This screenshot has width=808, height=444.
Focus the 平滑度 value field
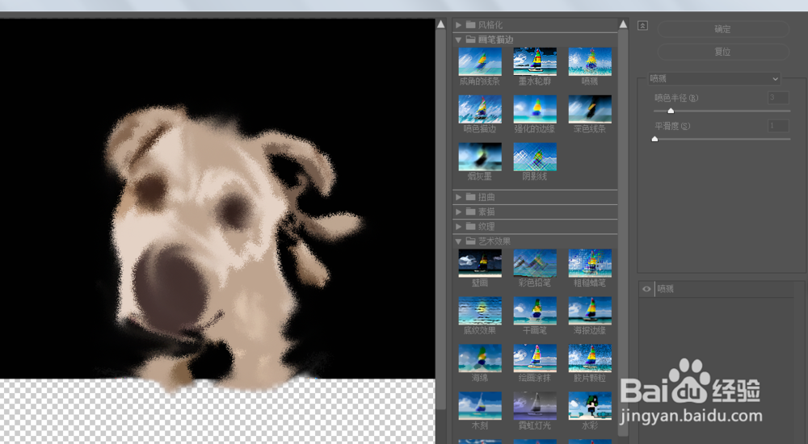(778, 126)
